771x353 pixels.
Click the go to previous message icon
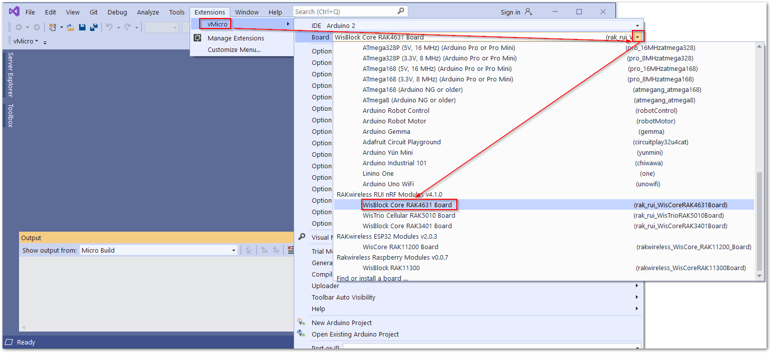[x=264, y=250]
